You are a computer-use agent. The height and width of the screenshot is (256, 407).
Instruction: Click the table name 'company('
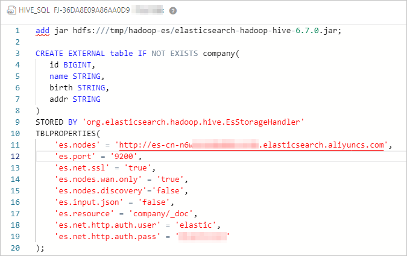click(x=221, y=54)
